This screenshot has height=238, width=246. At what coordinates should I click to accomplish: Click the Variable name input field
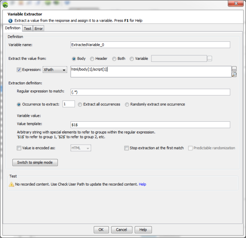150,45
